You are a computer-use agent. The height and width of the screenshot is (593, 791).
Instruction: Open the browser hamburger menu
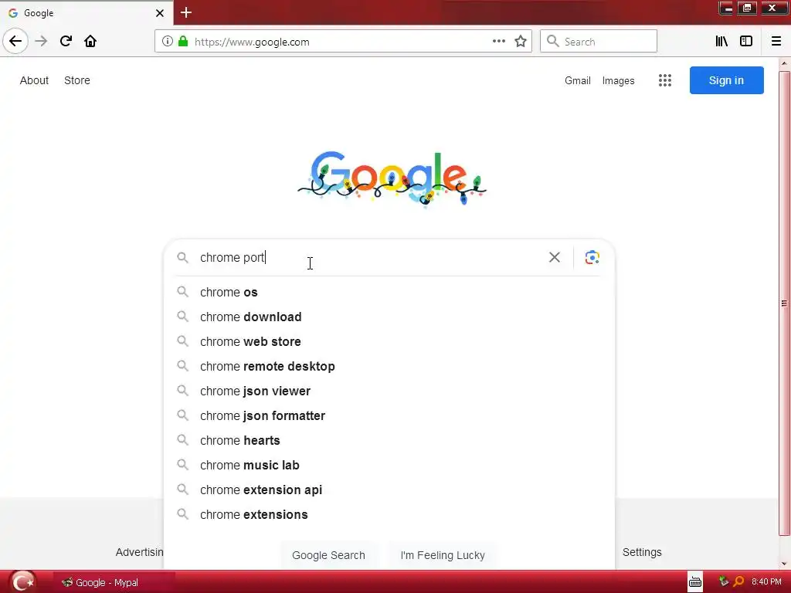pyautogui.click(x=776, y=42)
